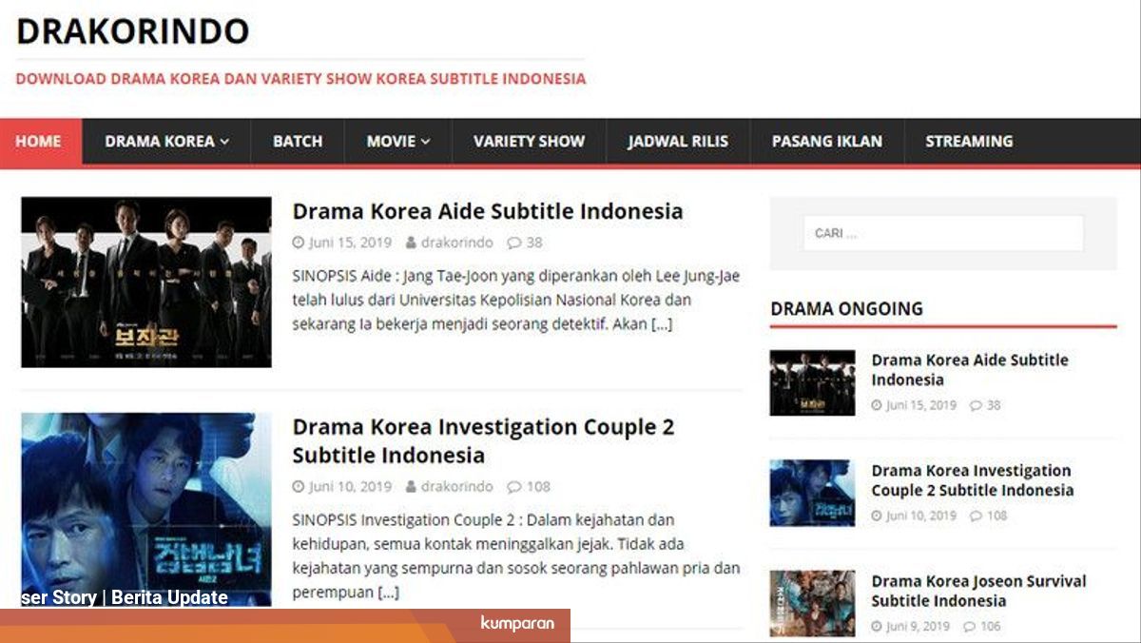Image resolution: width=1141 pixels, height=643 pixels.
Task: Click Juni 10, 2019 date in main Investigation Couple post
Action: click(350, 486)
